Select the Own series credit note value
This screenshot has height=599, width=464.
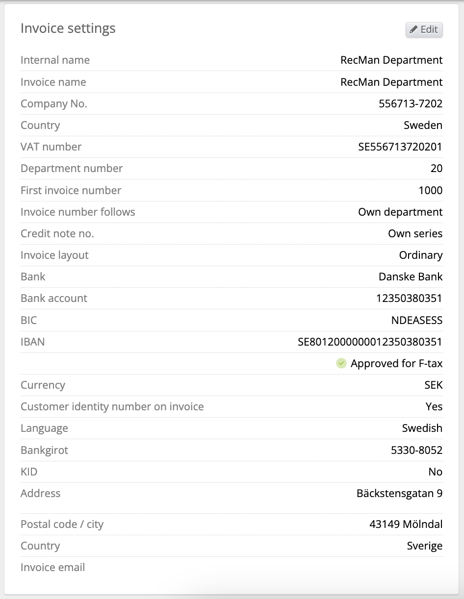(x=415, y=234)
